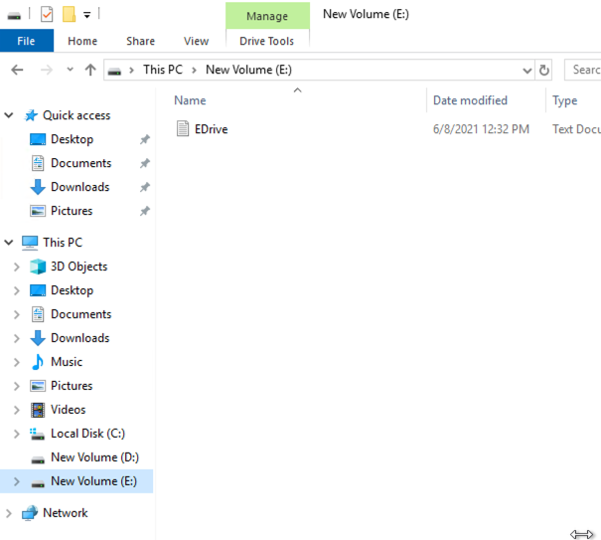Open the recent locations dropdown

pyautogui.click(x=70, y=70)
